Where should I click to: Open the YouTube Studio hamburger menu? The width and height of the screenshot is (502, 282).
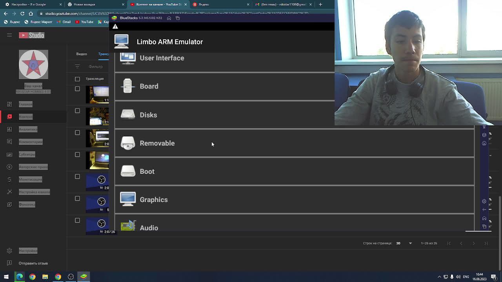click(x=9, y=35)
